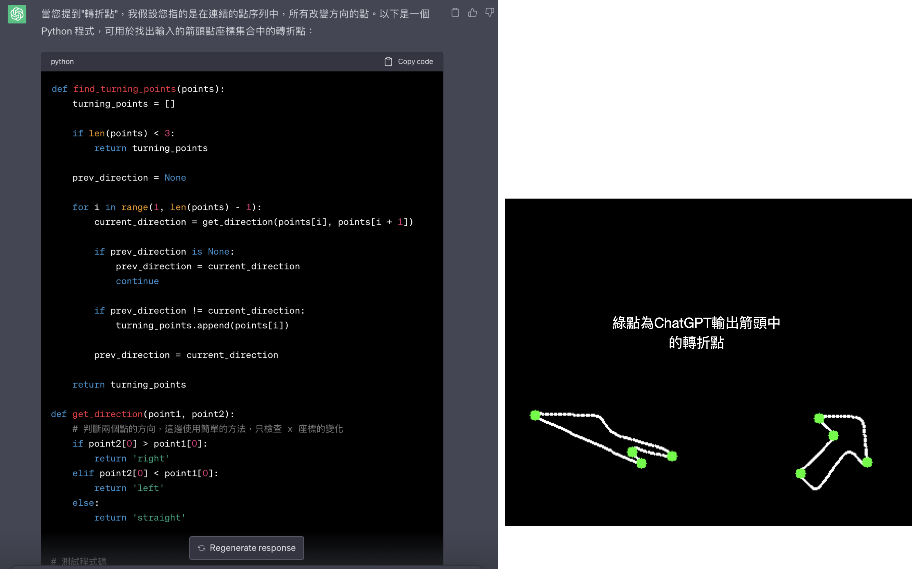
Task: Click the 綠點為ChatGPT輸出箭頭中的轉折點 caption
Action: [x=696, y=333]
